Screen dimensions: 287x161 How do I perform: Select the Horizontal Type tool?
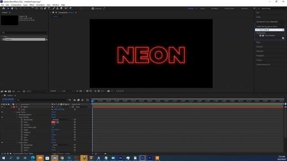coord(49,8)
